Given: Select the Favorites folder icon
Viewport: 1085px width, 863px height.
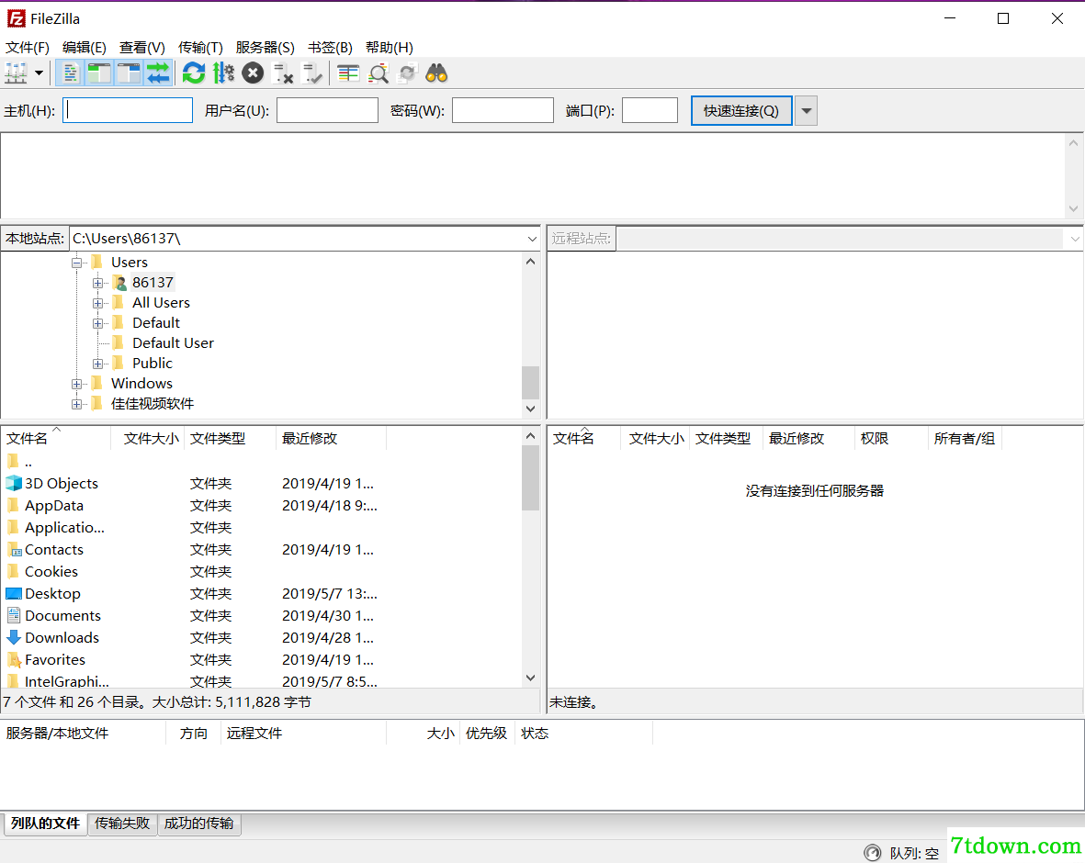Looking at the screenshot, I should click(x=14, y=660).
